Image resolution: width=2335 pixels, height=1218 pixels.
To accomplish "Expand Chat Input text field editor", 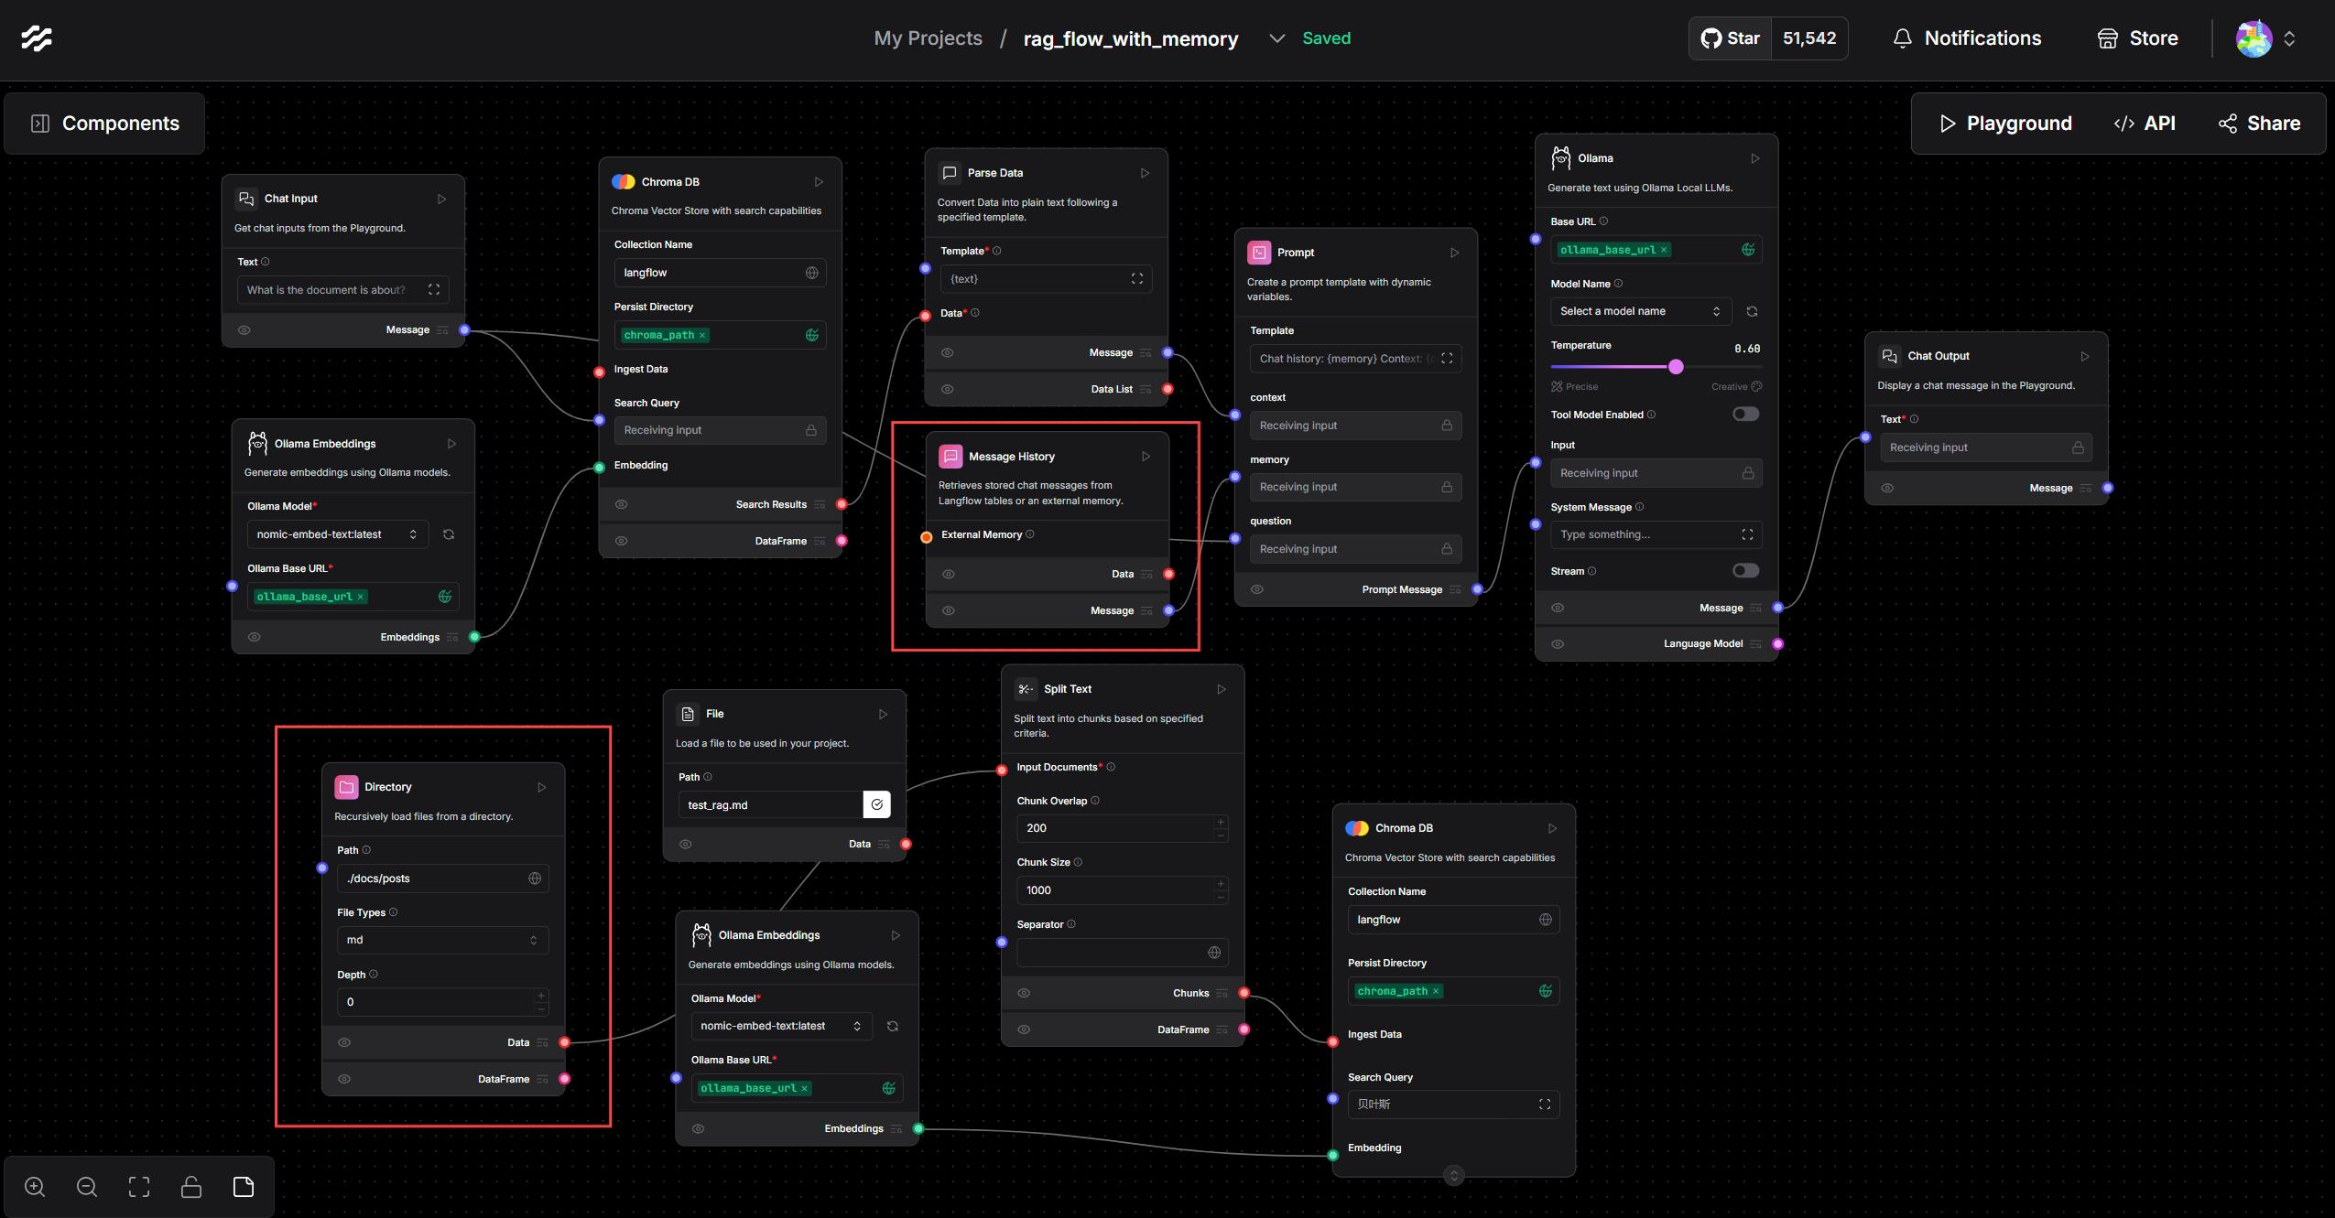I will 434,290.
